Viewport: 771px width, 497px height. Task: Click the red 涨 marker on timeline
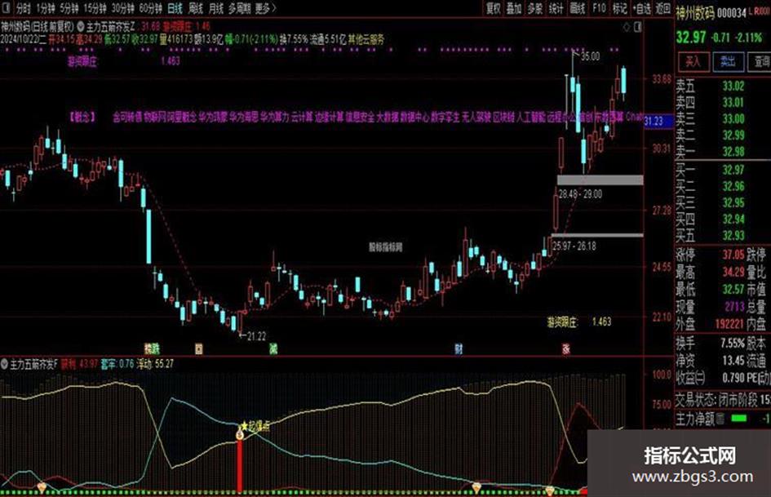[566, 349]
